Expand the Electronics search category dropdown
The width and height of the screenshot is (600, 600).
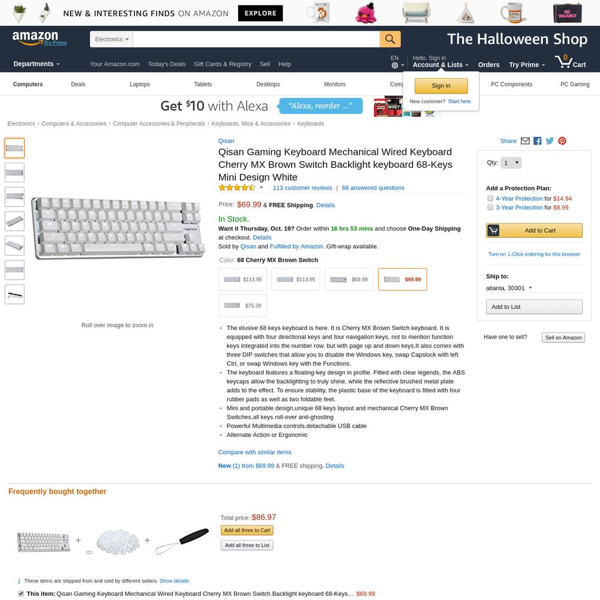(112, 40)
